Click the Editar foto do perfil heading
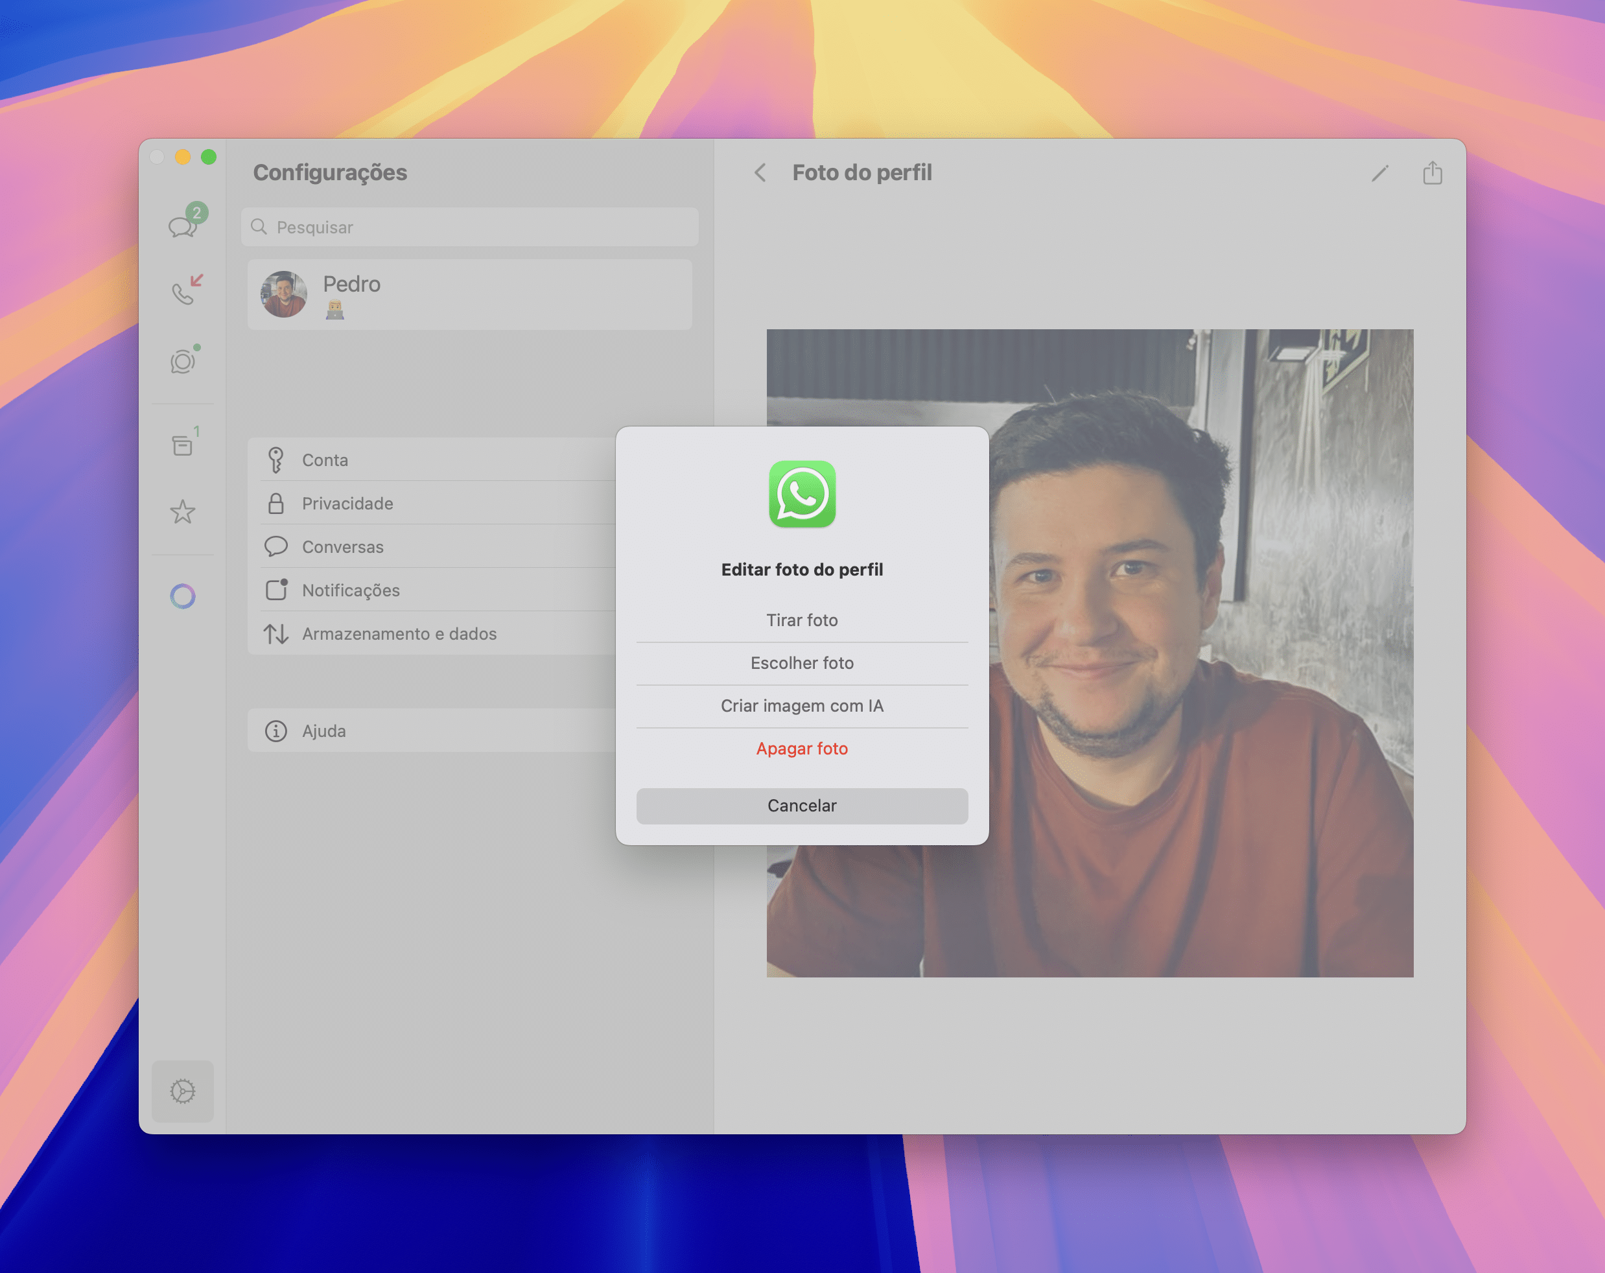Image resolution: width=1605 pixels, height=1273 pixels. point(802,570)
